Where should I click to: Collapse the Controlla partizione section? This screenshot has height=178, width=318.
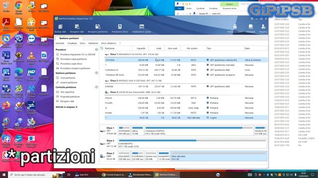[x=96, y=87]
